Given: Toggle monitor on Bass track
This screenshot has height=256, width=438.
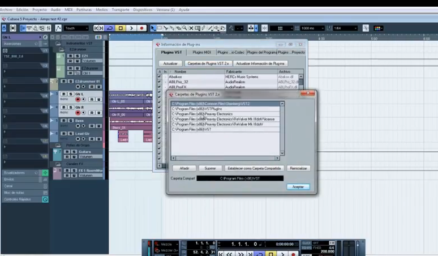Looking at the screenshot, I should (x=83, y=126).
